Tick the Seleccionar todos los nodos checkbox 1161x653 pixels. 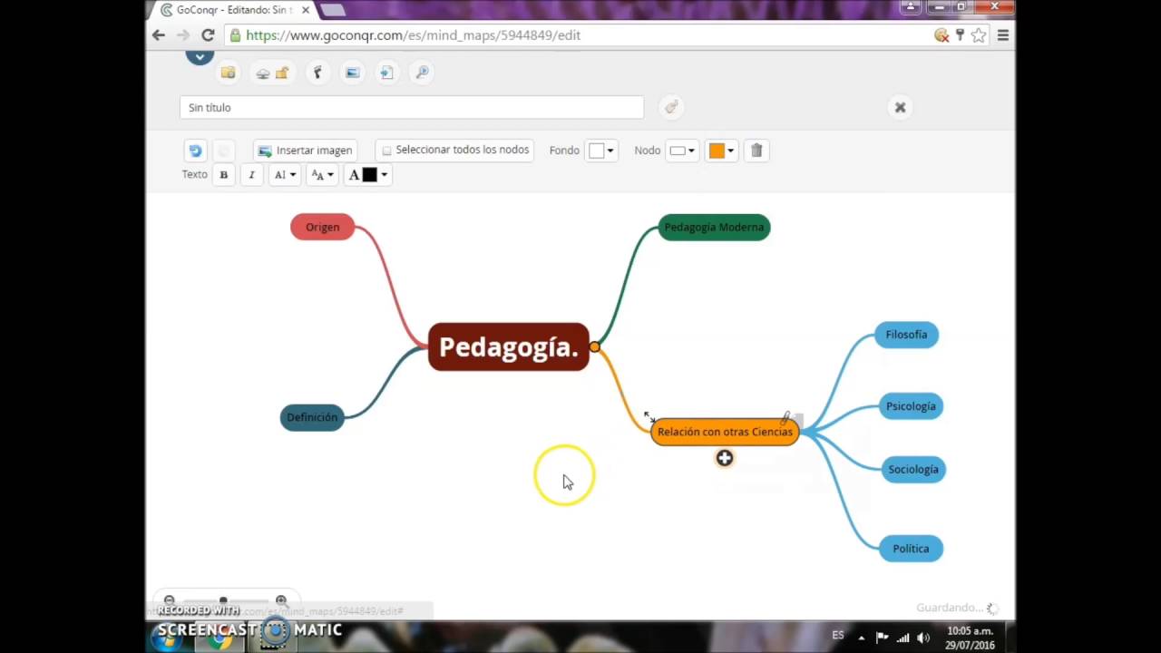point(387,151)
